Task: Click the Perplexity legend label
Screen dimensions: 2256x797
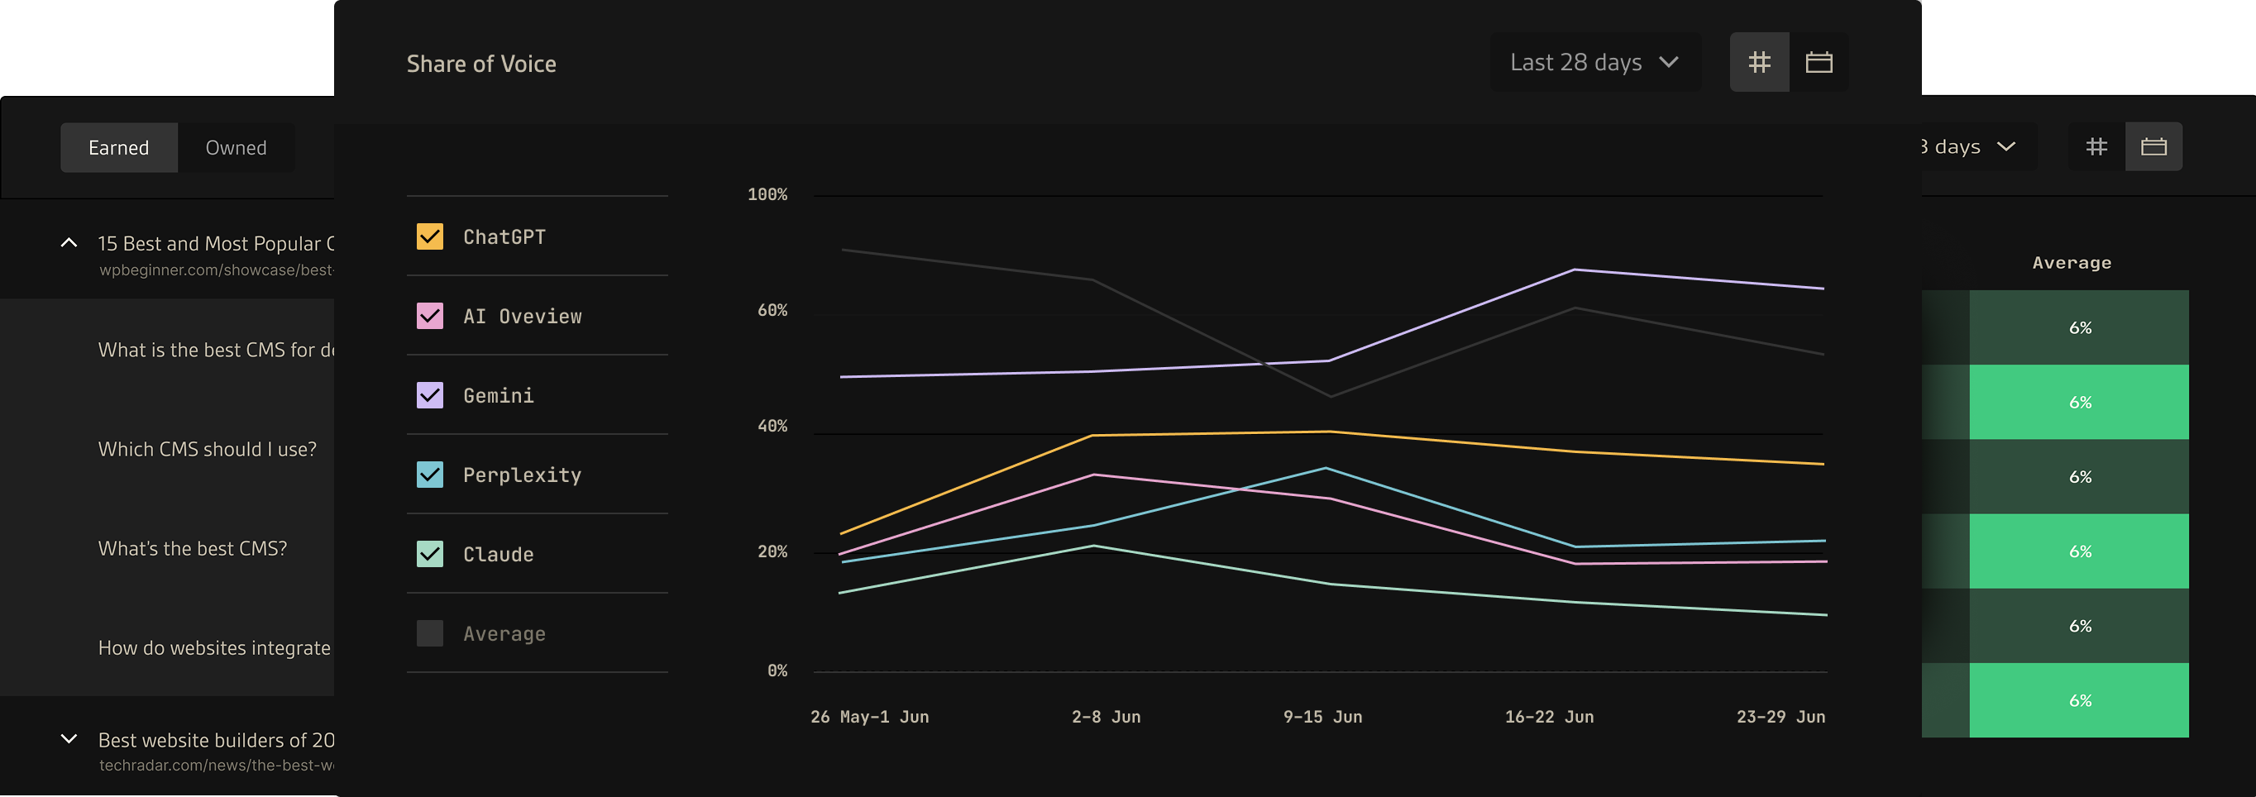Action: 522,475
